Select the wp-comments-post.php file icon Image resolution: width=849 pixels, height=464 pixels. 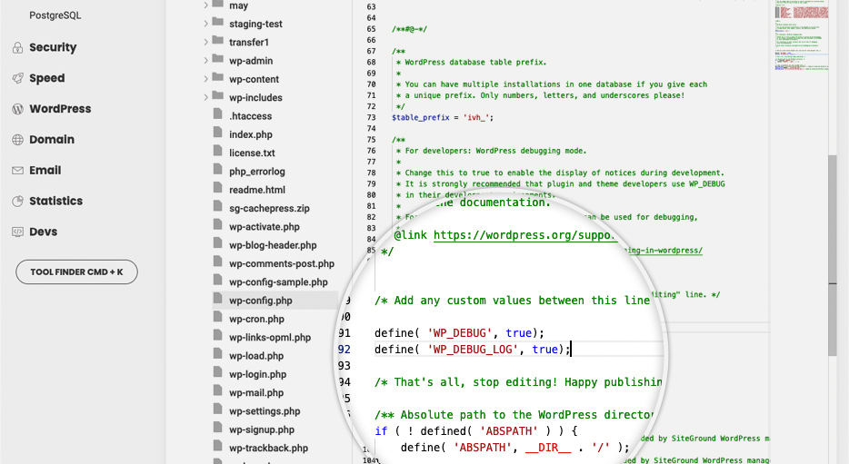(217, 262)
